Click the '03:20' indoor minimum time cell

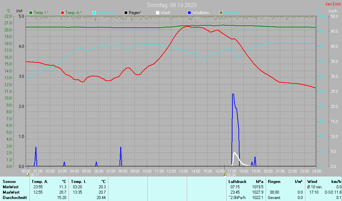pyautogui.click(x=77, y=187)
